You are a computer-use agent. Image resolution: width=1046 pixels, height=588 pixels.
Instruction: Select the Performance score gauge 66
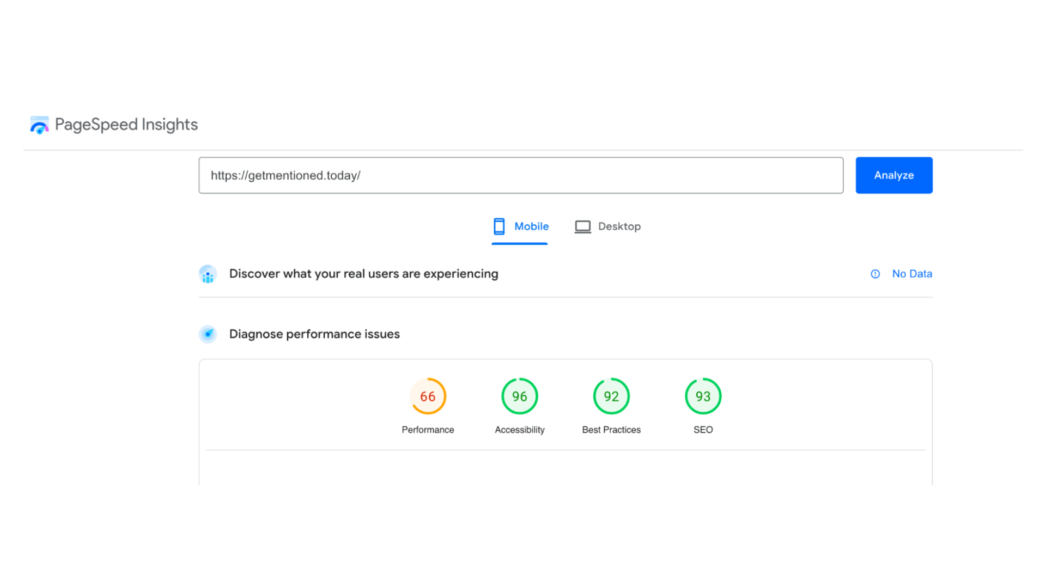[x=428, y=396]
